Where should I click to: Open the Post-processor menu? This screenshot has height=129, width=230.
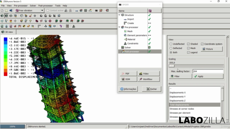(46, 6)
